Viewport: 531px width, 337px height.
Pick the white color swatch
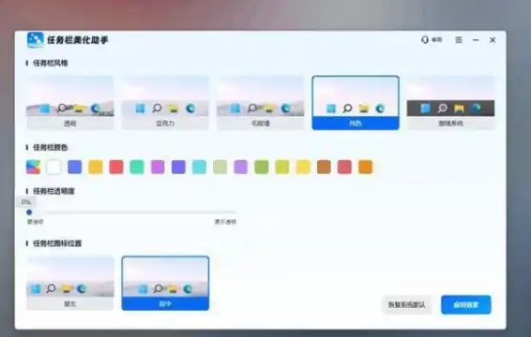click(x=53, y=167)
